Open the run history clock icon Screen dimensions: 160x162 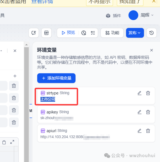coord(84,33)
